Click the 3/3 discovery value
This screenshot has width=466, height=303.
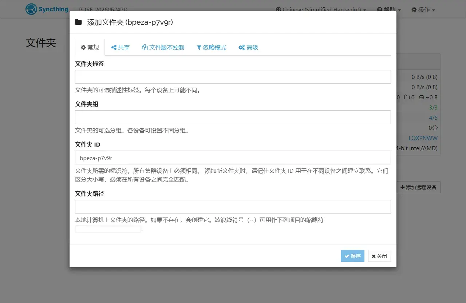tap(433, 108)
